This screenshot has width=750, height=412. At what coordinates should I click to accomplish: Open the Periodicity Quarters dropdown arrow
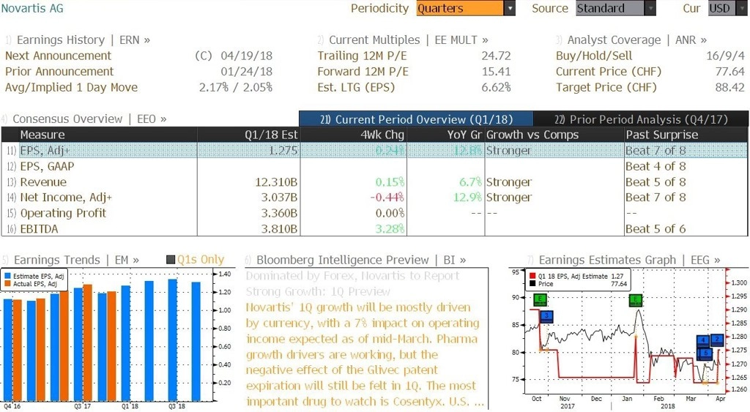point(510,8)
